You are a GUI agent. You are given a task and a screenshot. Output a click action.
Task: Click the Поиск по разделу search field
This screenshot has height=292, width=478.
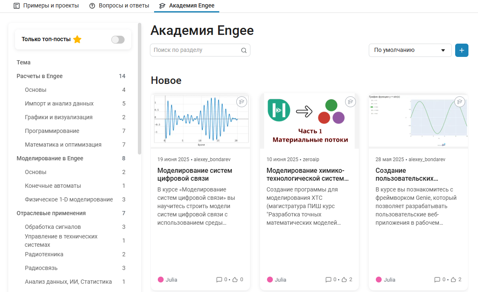[x=200, y=50]
